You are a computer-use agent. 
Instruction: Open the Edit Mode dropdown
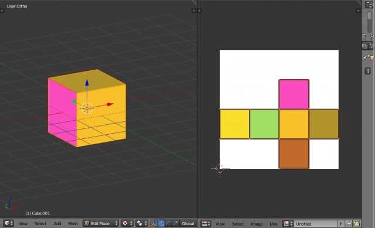pyautogui.click(x=101, y=223)
